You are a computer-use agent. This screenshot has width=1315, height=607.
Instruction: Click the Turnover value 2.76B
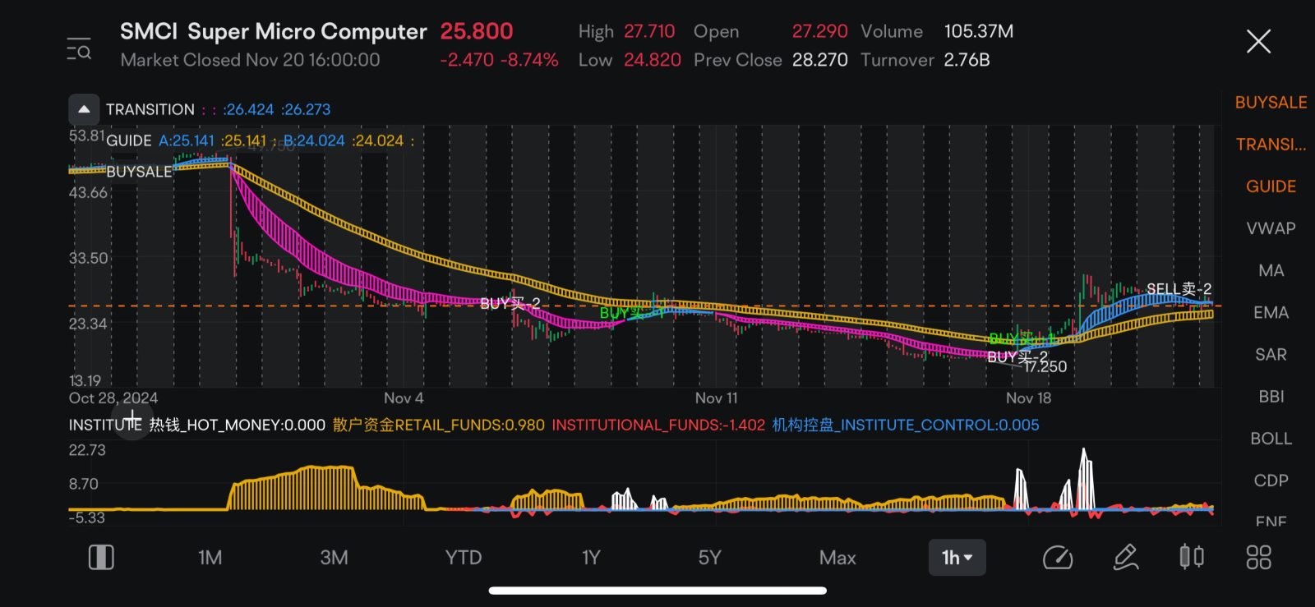pos(967,60)
